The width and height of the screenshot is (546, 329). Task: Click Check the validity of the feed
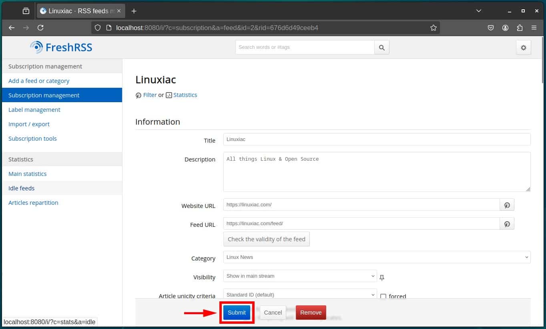point(266,239)
